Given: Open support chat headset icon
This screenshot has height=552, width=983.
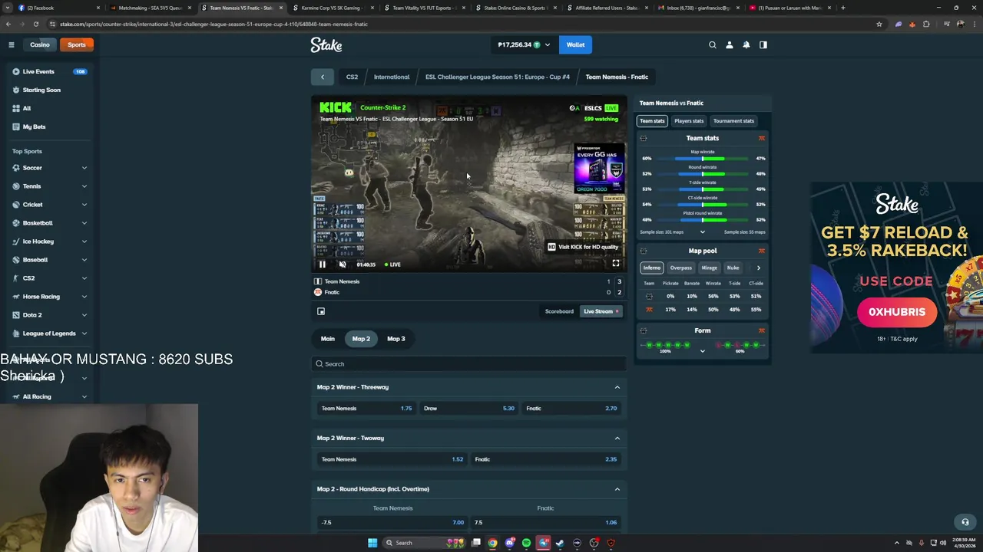Looking at the screenshot, I should click(x=965, y=522).
